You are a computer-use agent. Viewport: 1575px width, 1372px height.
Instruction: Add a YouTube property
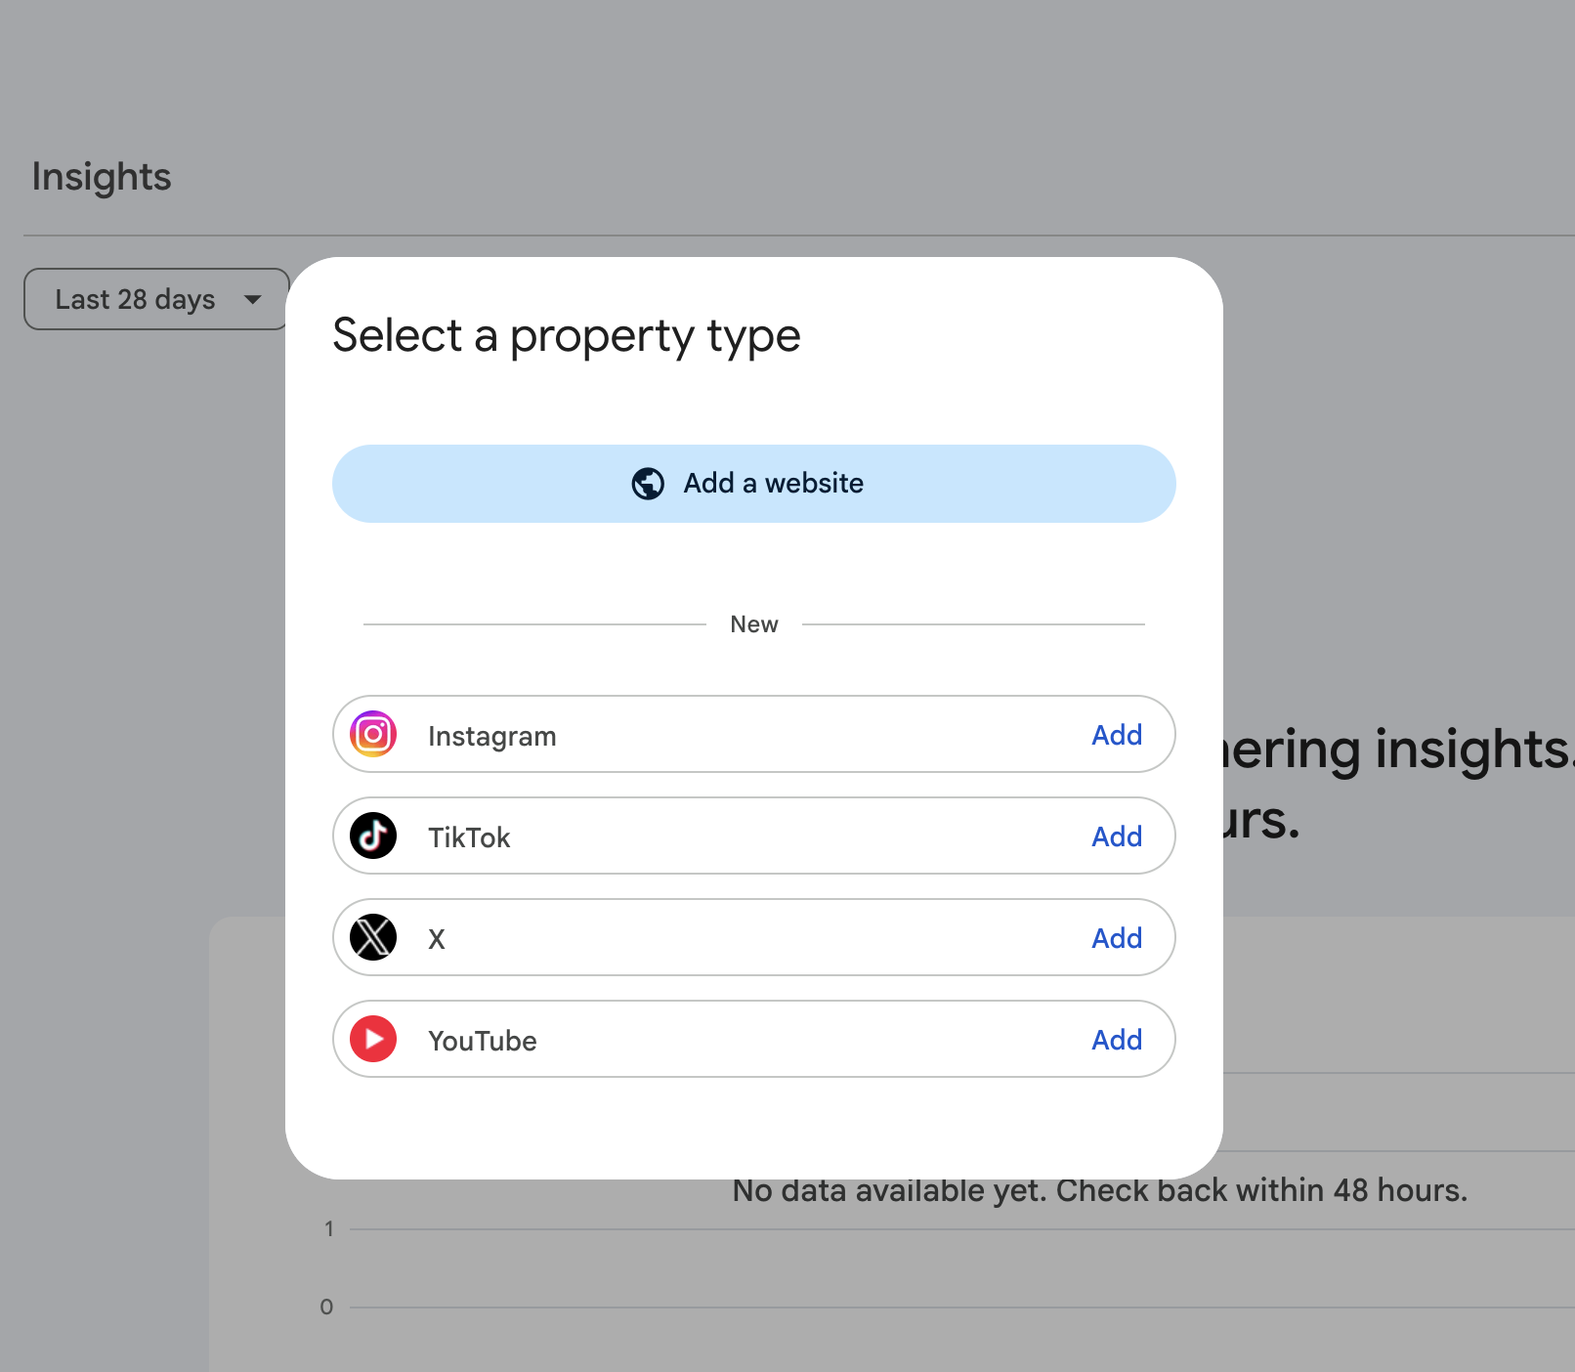pyautogui.click(x=1117, y=1040)
